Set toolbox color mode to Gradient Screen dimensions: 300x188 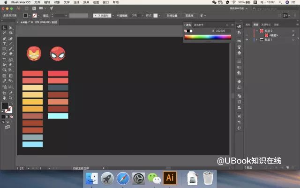point(7,117)
